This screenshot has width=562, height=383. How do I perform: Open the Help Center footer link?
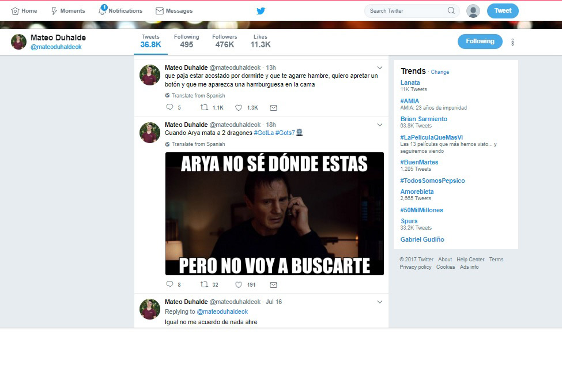470,260
